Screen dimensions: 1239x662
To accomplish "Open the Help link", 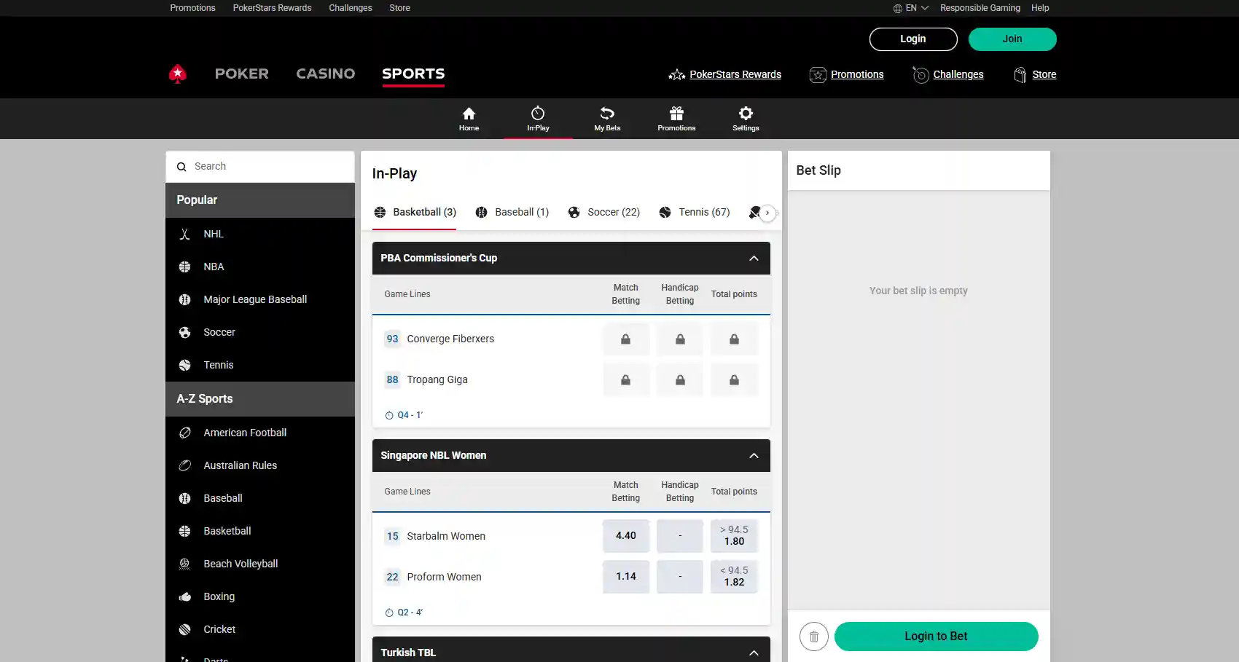I will point(1040,8).
